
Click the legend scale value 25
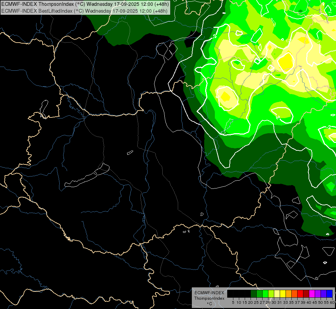pyautogui.click(x=256, y=302)
